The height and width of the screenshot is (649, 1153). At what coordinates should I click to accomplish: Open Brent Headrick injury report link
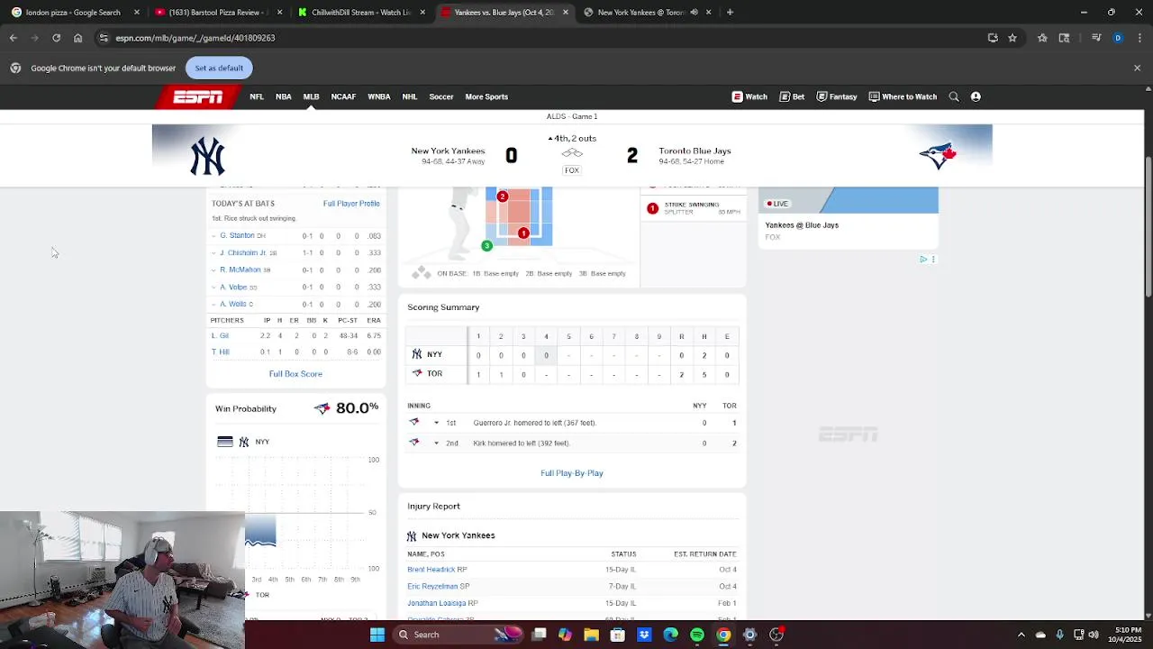[x=431, y=570]
